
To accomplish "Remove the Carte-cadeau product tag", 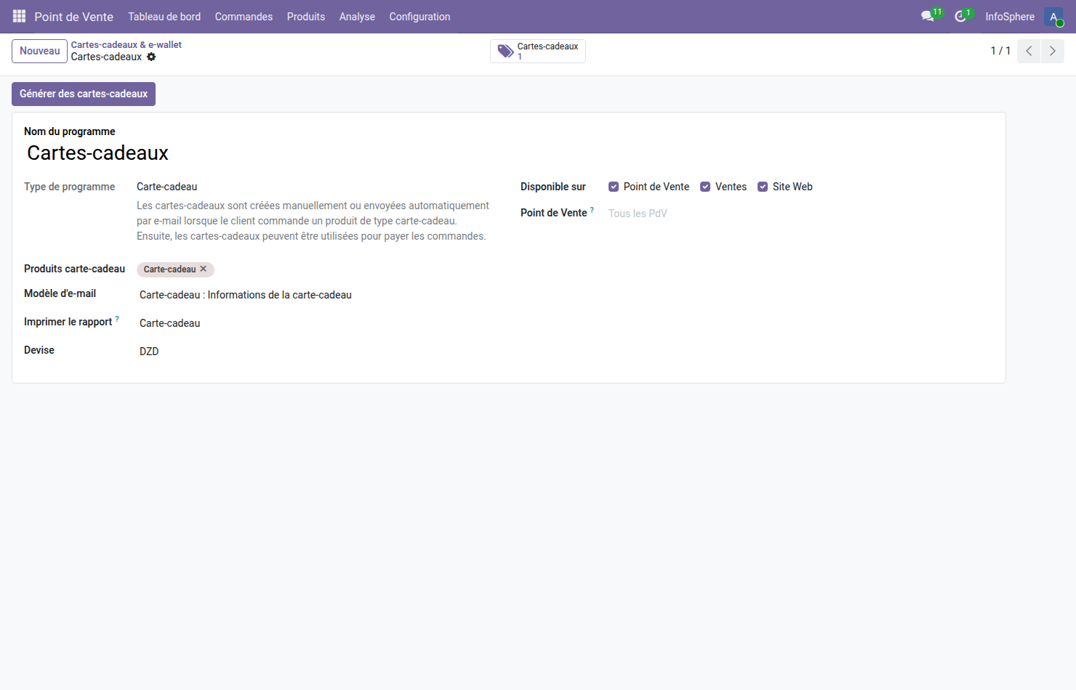I will tap(204, 269).
